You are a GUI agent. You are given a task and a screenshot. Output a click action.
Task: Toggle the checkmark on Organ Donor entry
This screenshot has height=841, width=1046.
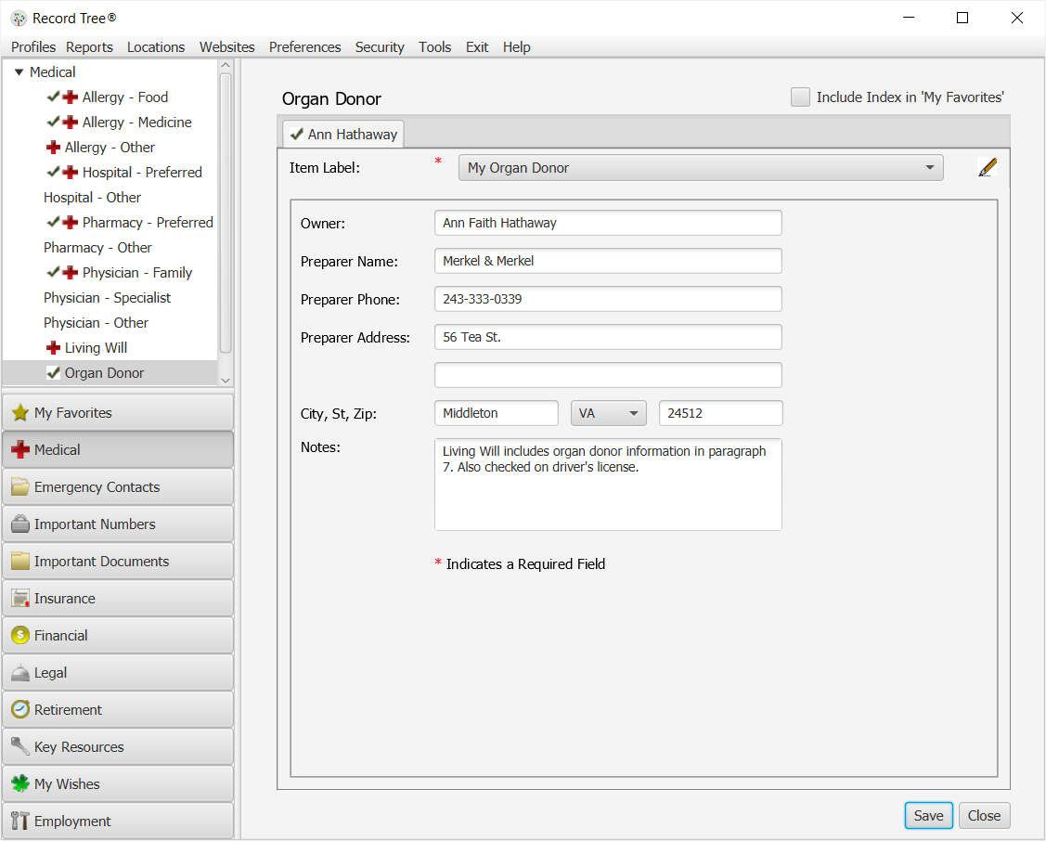(x=53, y=372)
